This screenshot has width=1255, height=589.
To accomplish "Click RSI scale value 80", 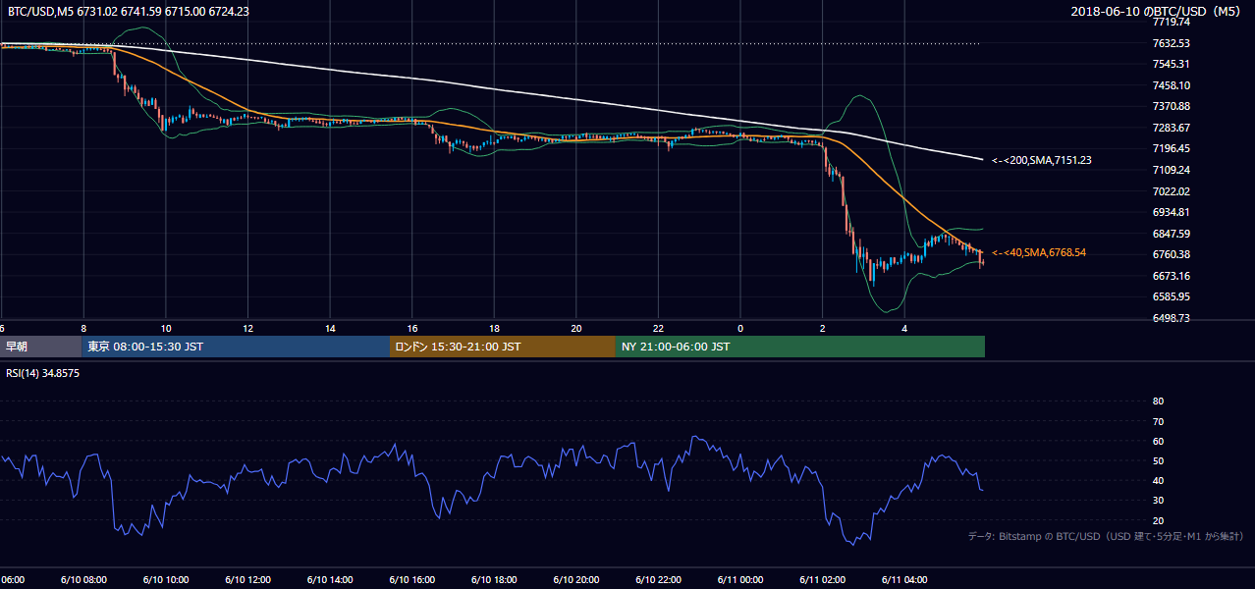I will coord(1158,402).
